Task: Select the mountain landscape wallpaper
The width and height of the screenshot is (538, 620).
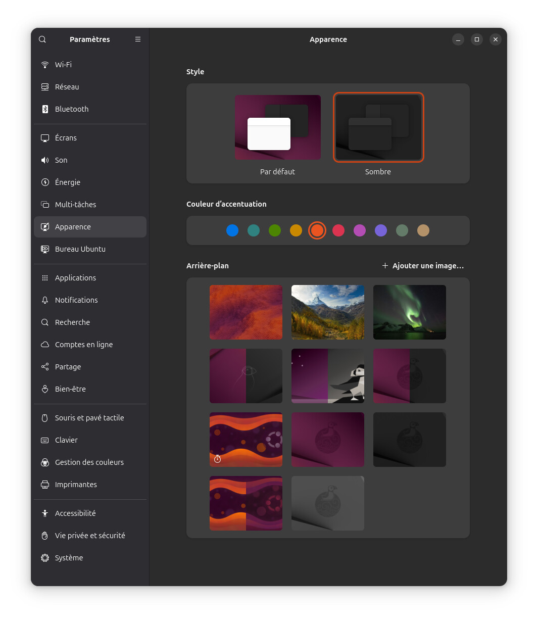Action: coord(327,312)
